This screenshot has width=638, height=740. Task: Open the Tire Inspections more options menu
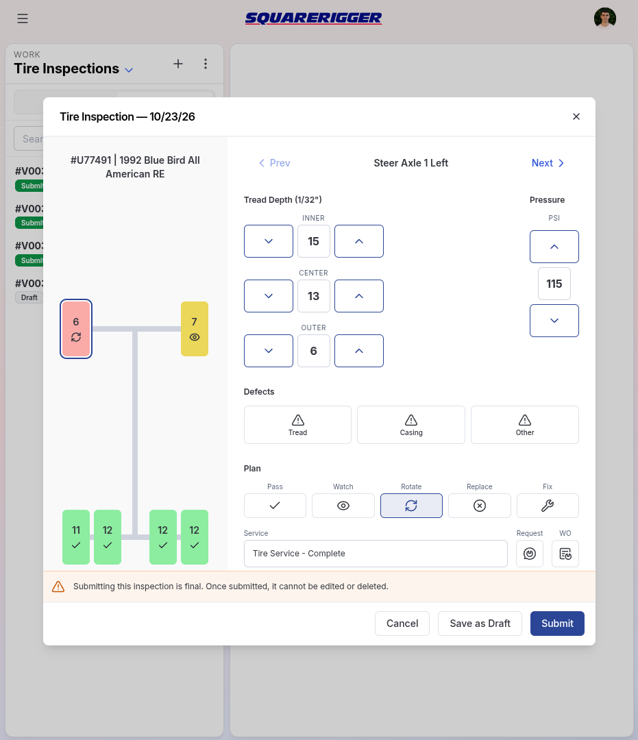pos(206,64)
